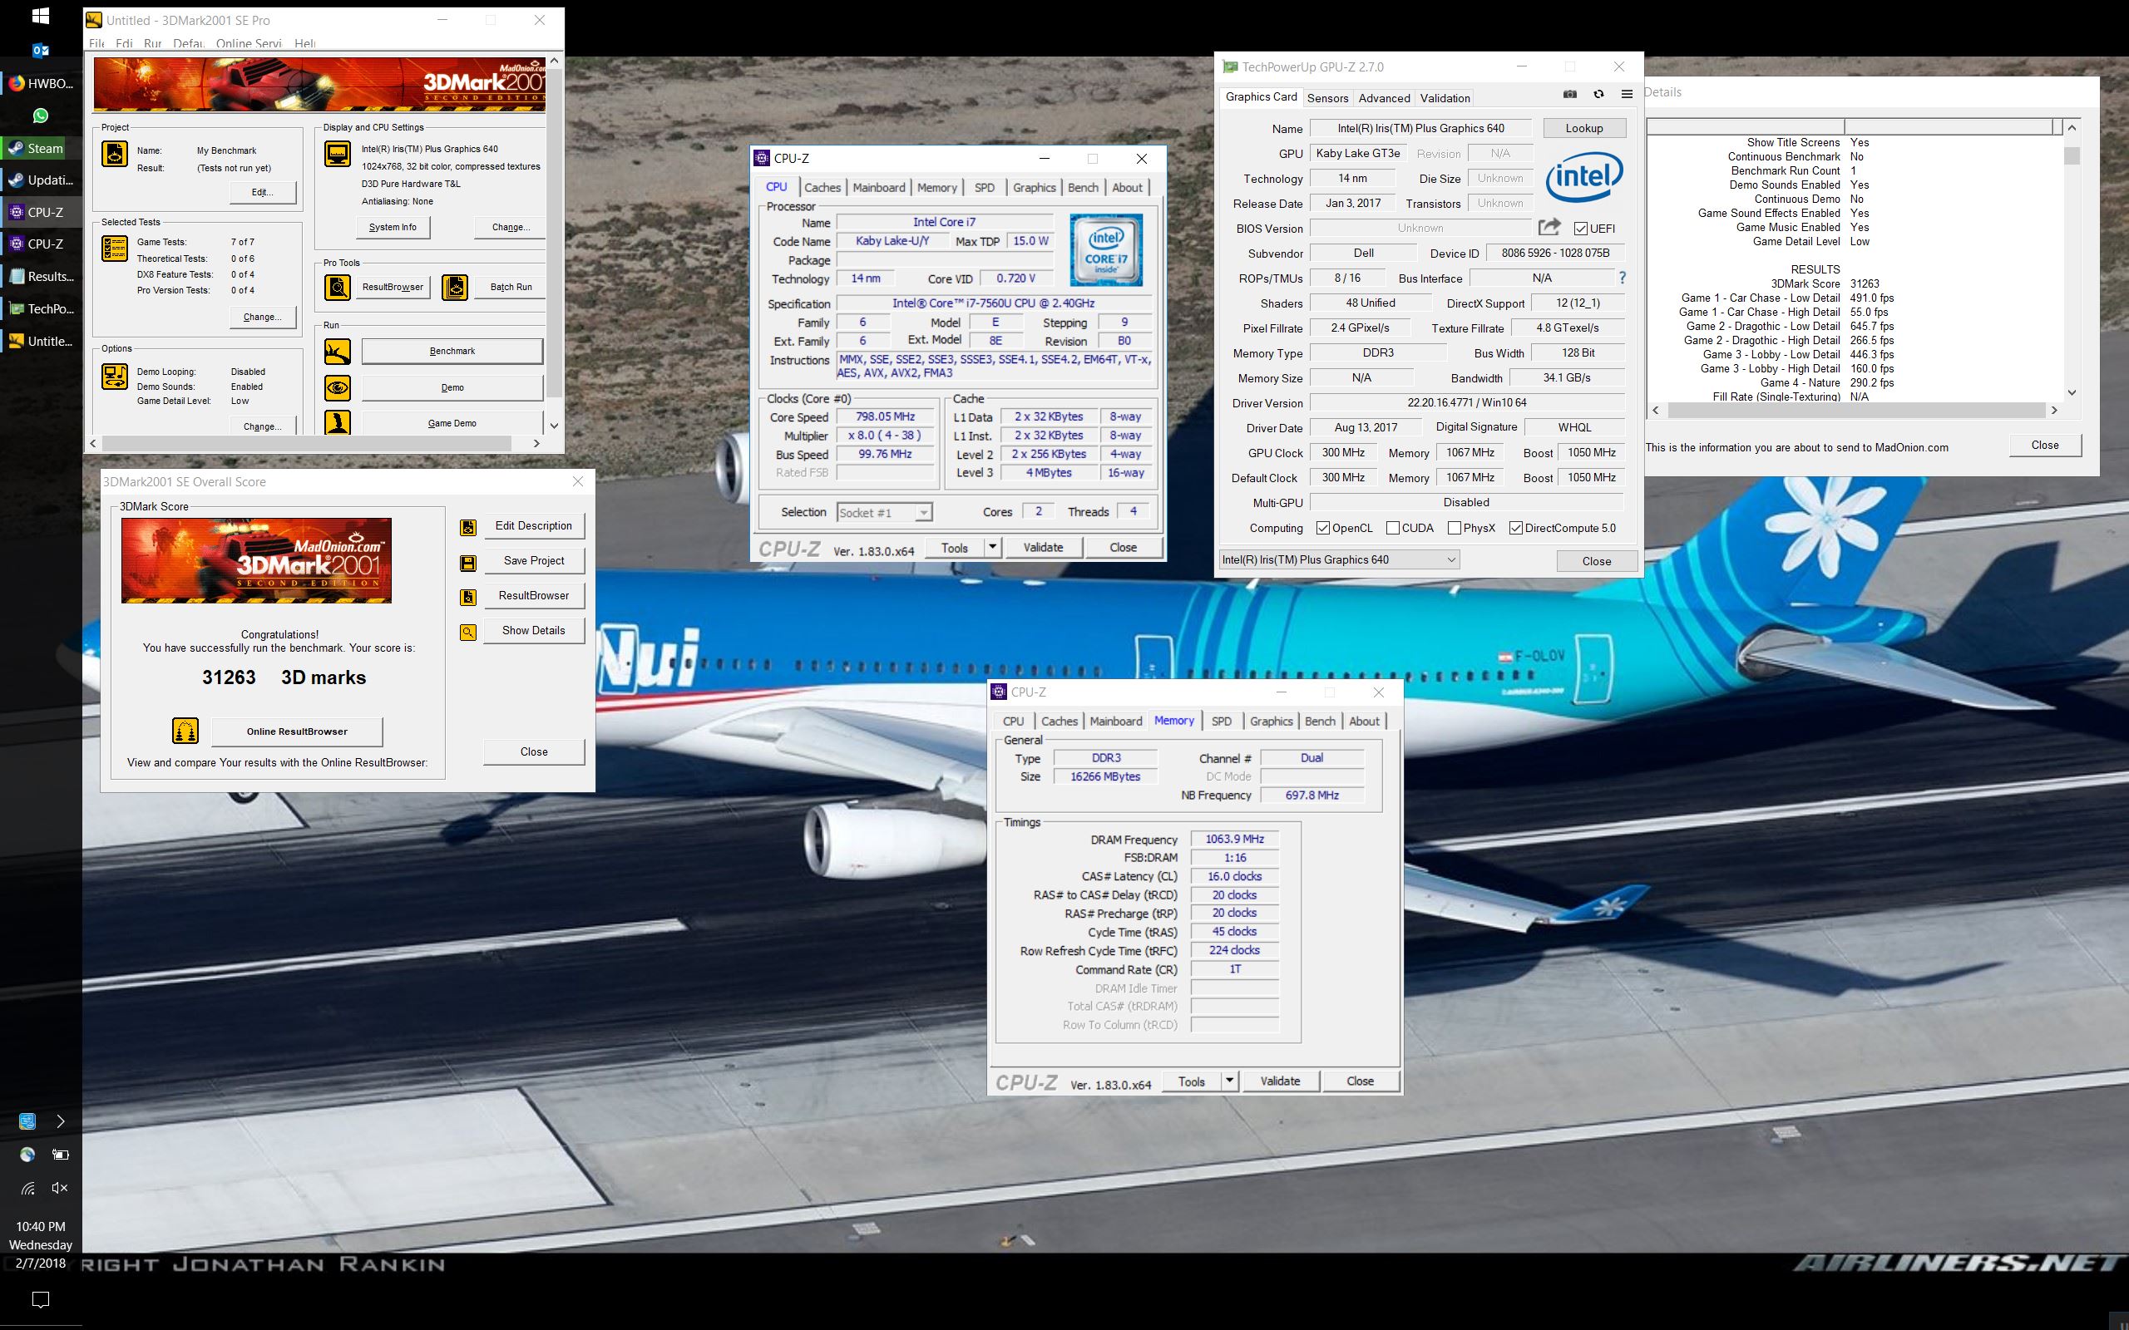Click the Options icon in 3DMark2001
The image size is (2129, 1330).
[115, 377]
